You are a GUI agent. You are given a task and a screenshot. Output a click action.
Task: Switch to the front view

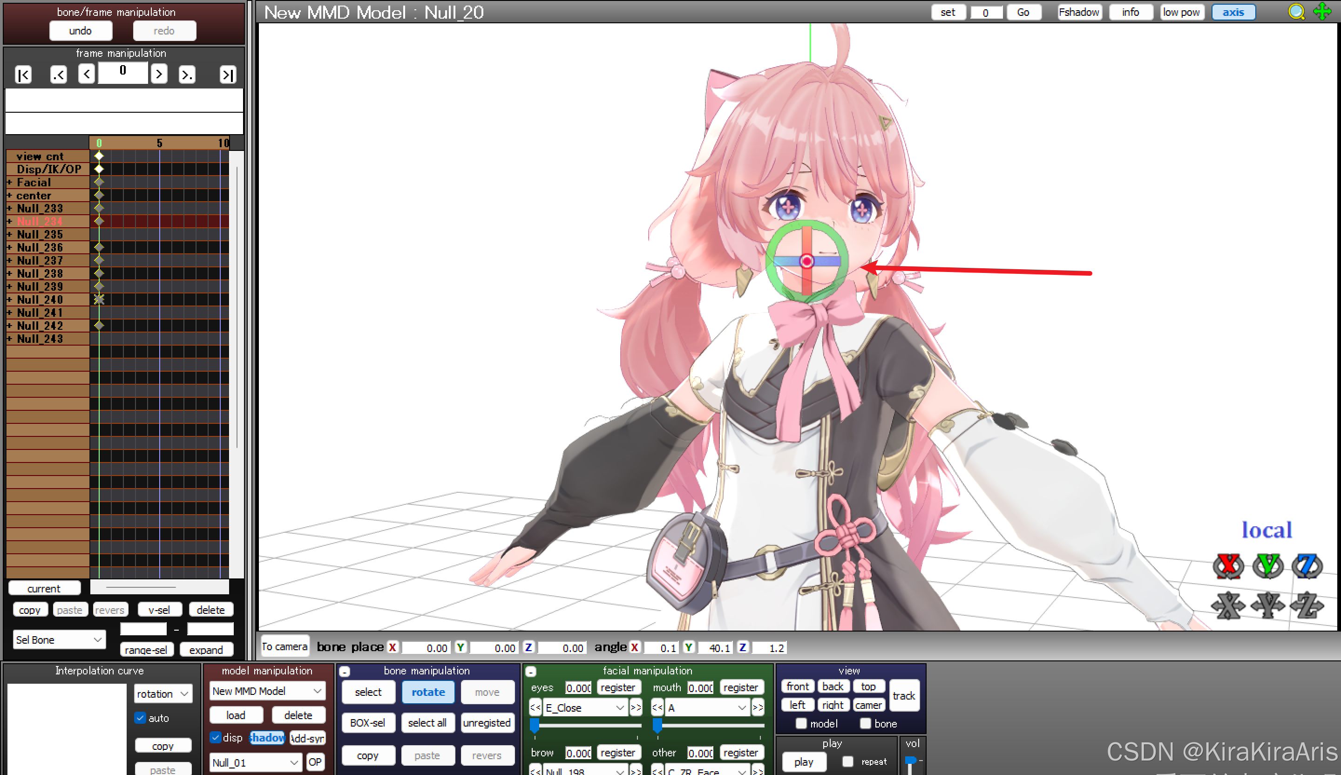click(x=797, y=687)
